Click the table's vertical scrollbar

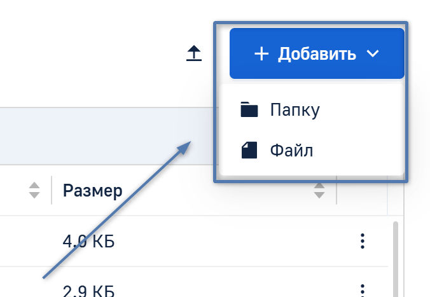tap(395, 254)
